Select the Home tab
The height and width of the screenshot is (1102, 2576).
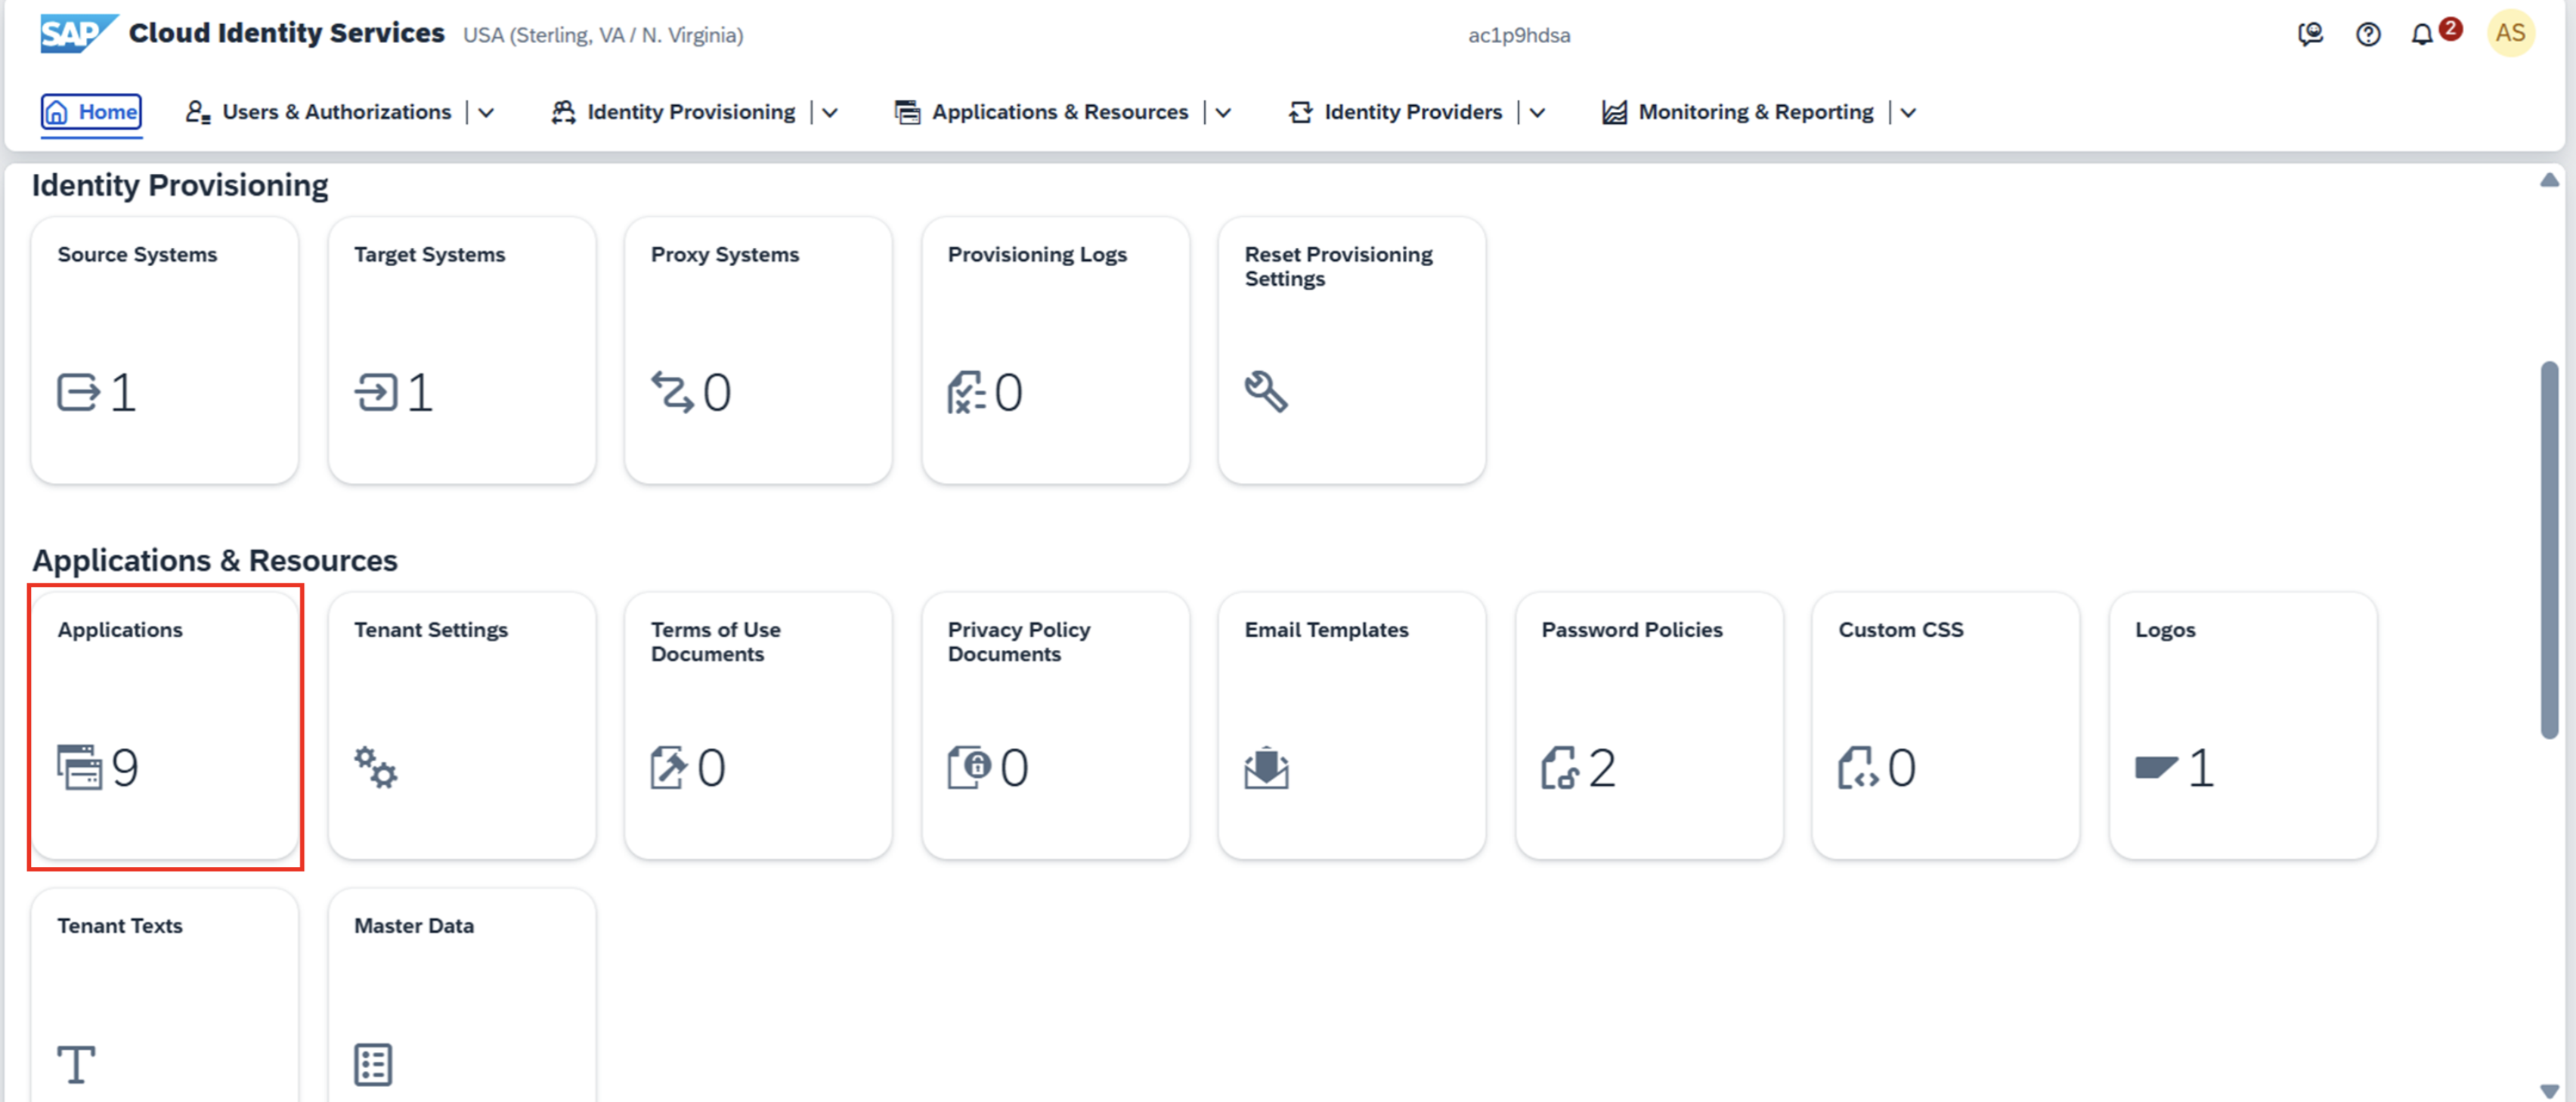[91, 112]
